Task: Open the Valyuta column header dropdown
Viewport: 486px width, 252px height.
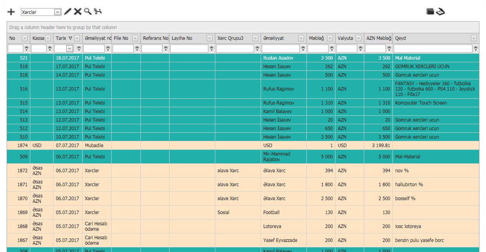Action: point(358,38)
